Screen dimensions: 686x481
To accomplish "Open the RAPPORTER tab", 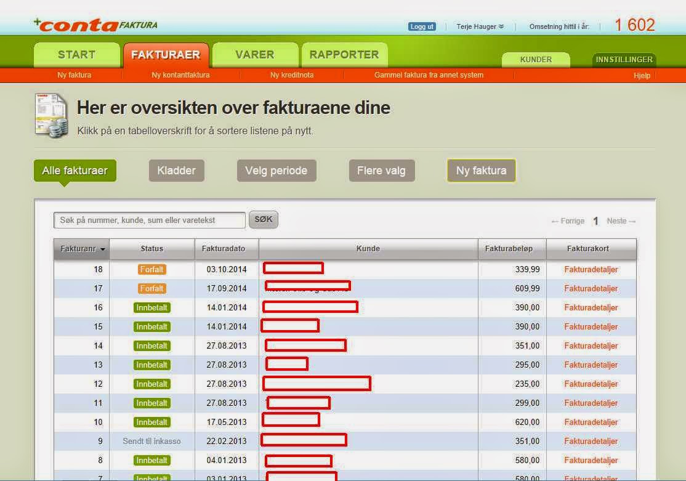I will (344, 54).
